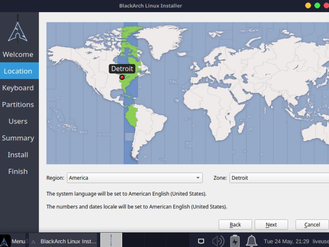Click the hamburger icon beside Menu

click(27, 241)
